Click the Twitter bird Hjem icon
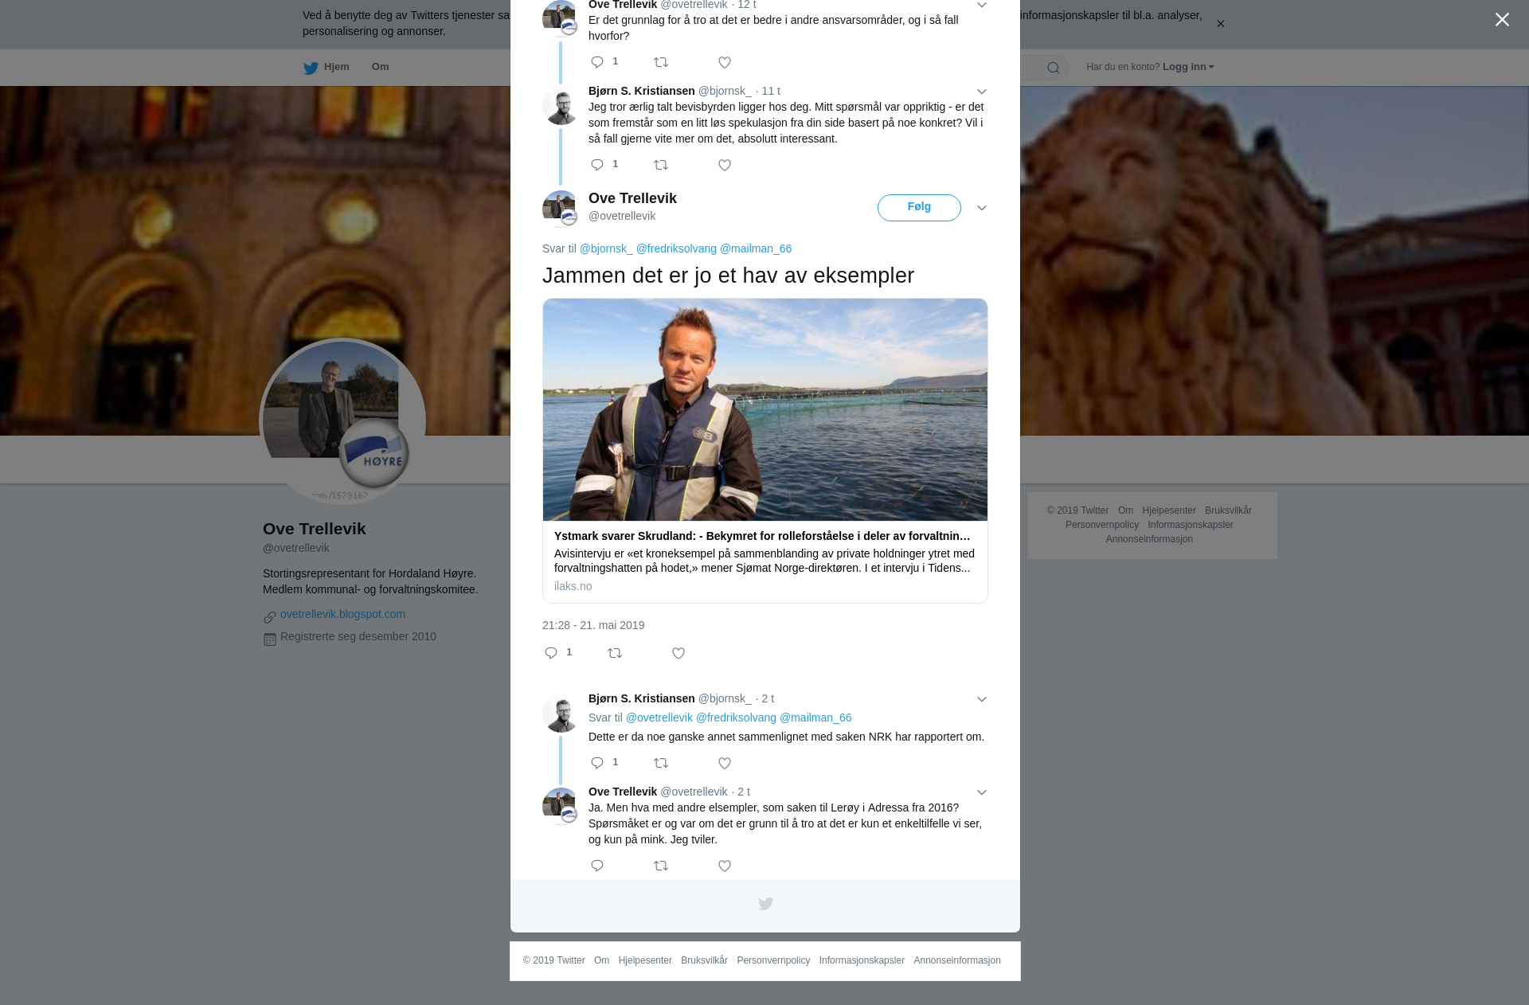 pos(311,68)
